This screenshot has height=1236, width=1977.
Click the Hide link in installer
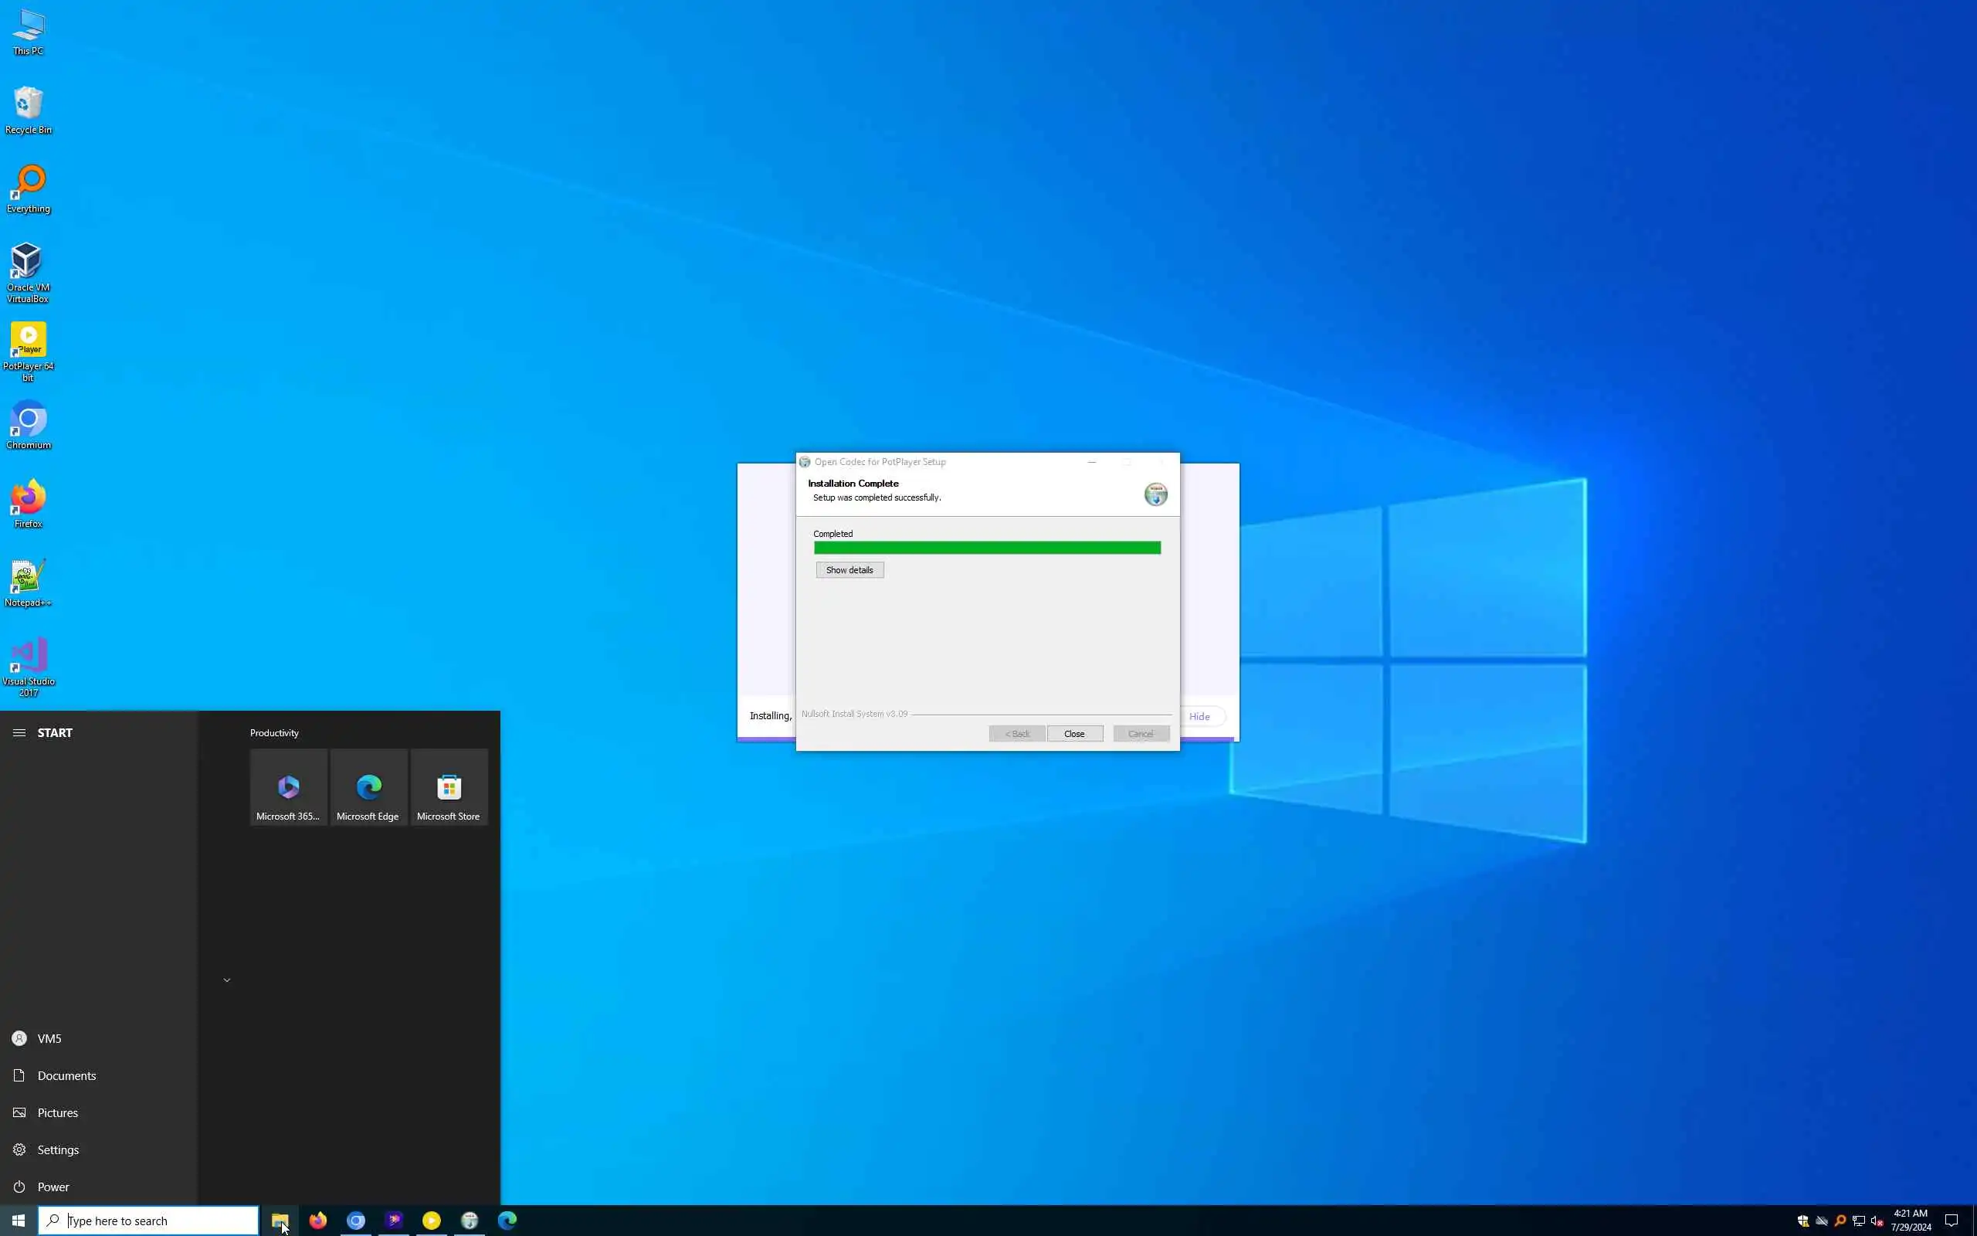tap(1199, 716)
